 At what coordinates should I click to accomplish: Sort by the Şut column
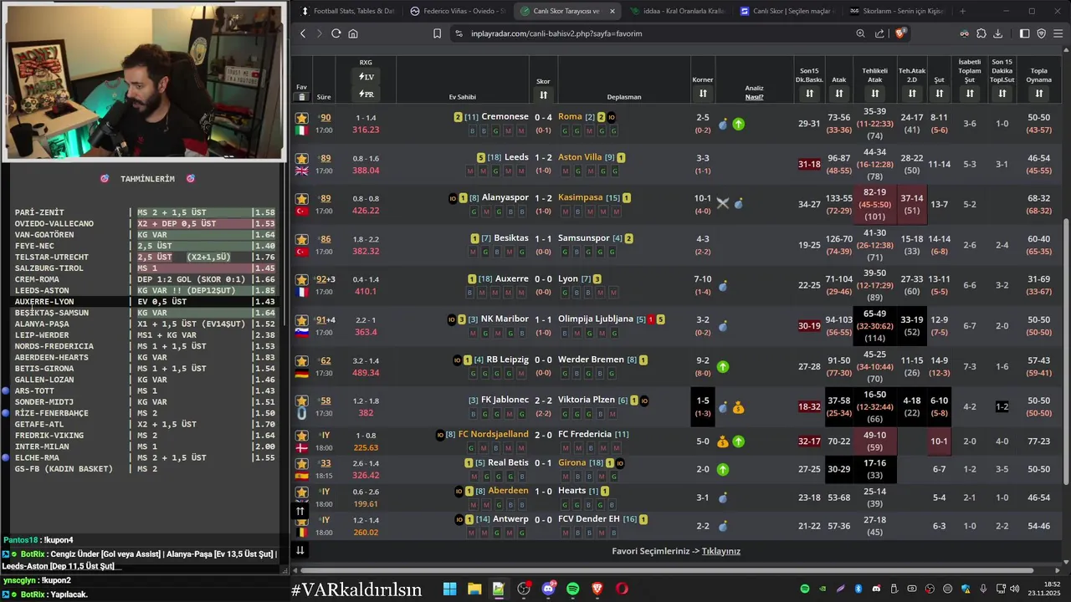pos(939,94)
